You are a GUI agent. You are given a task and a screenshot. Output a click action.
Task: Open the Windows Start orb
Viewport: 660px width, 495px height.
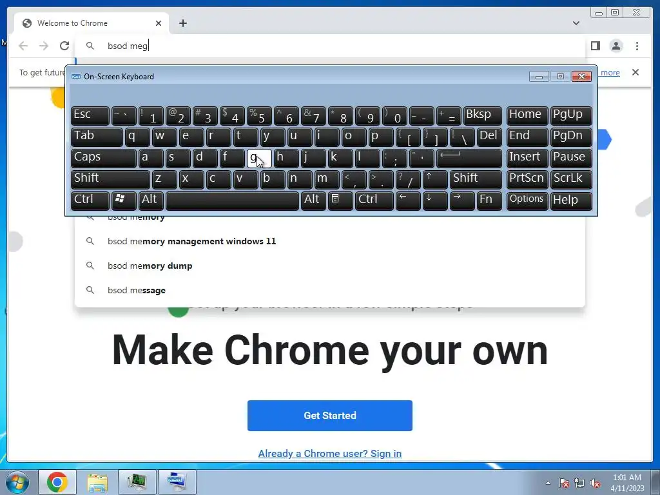click(x=17, y=482)
